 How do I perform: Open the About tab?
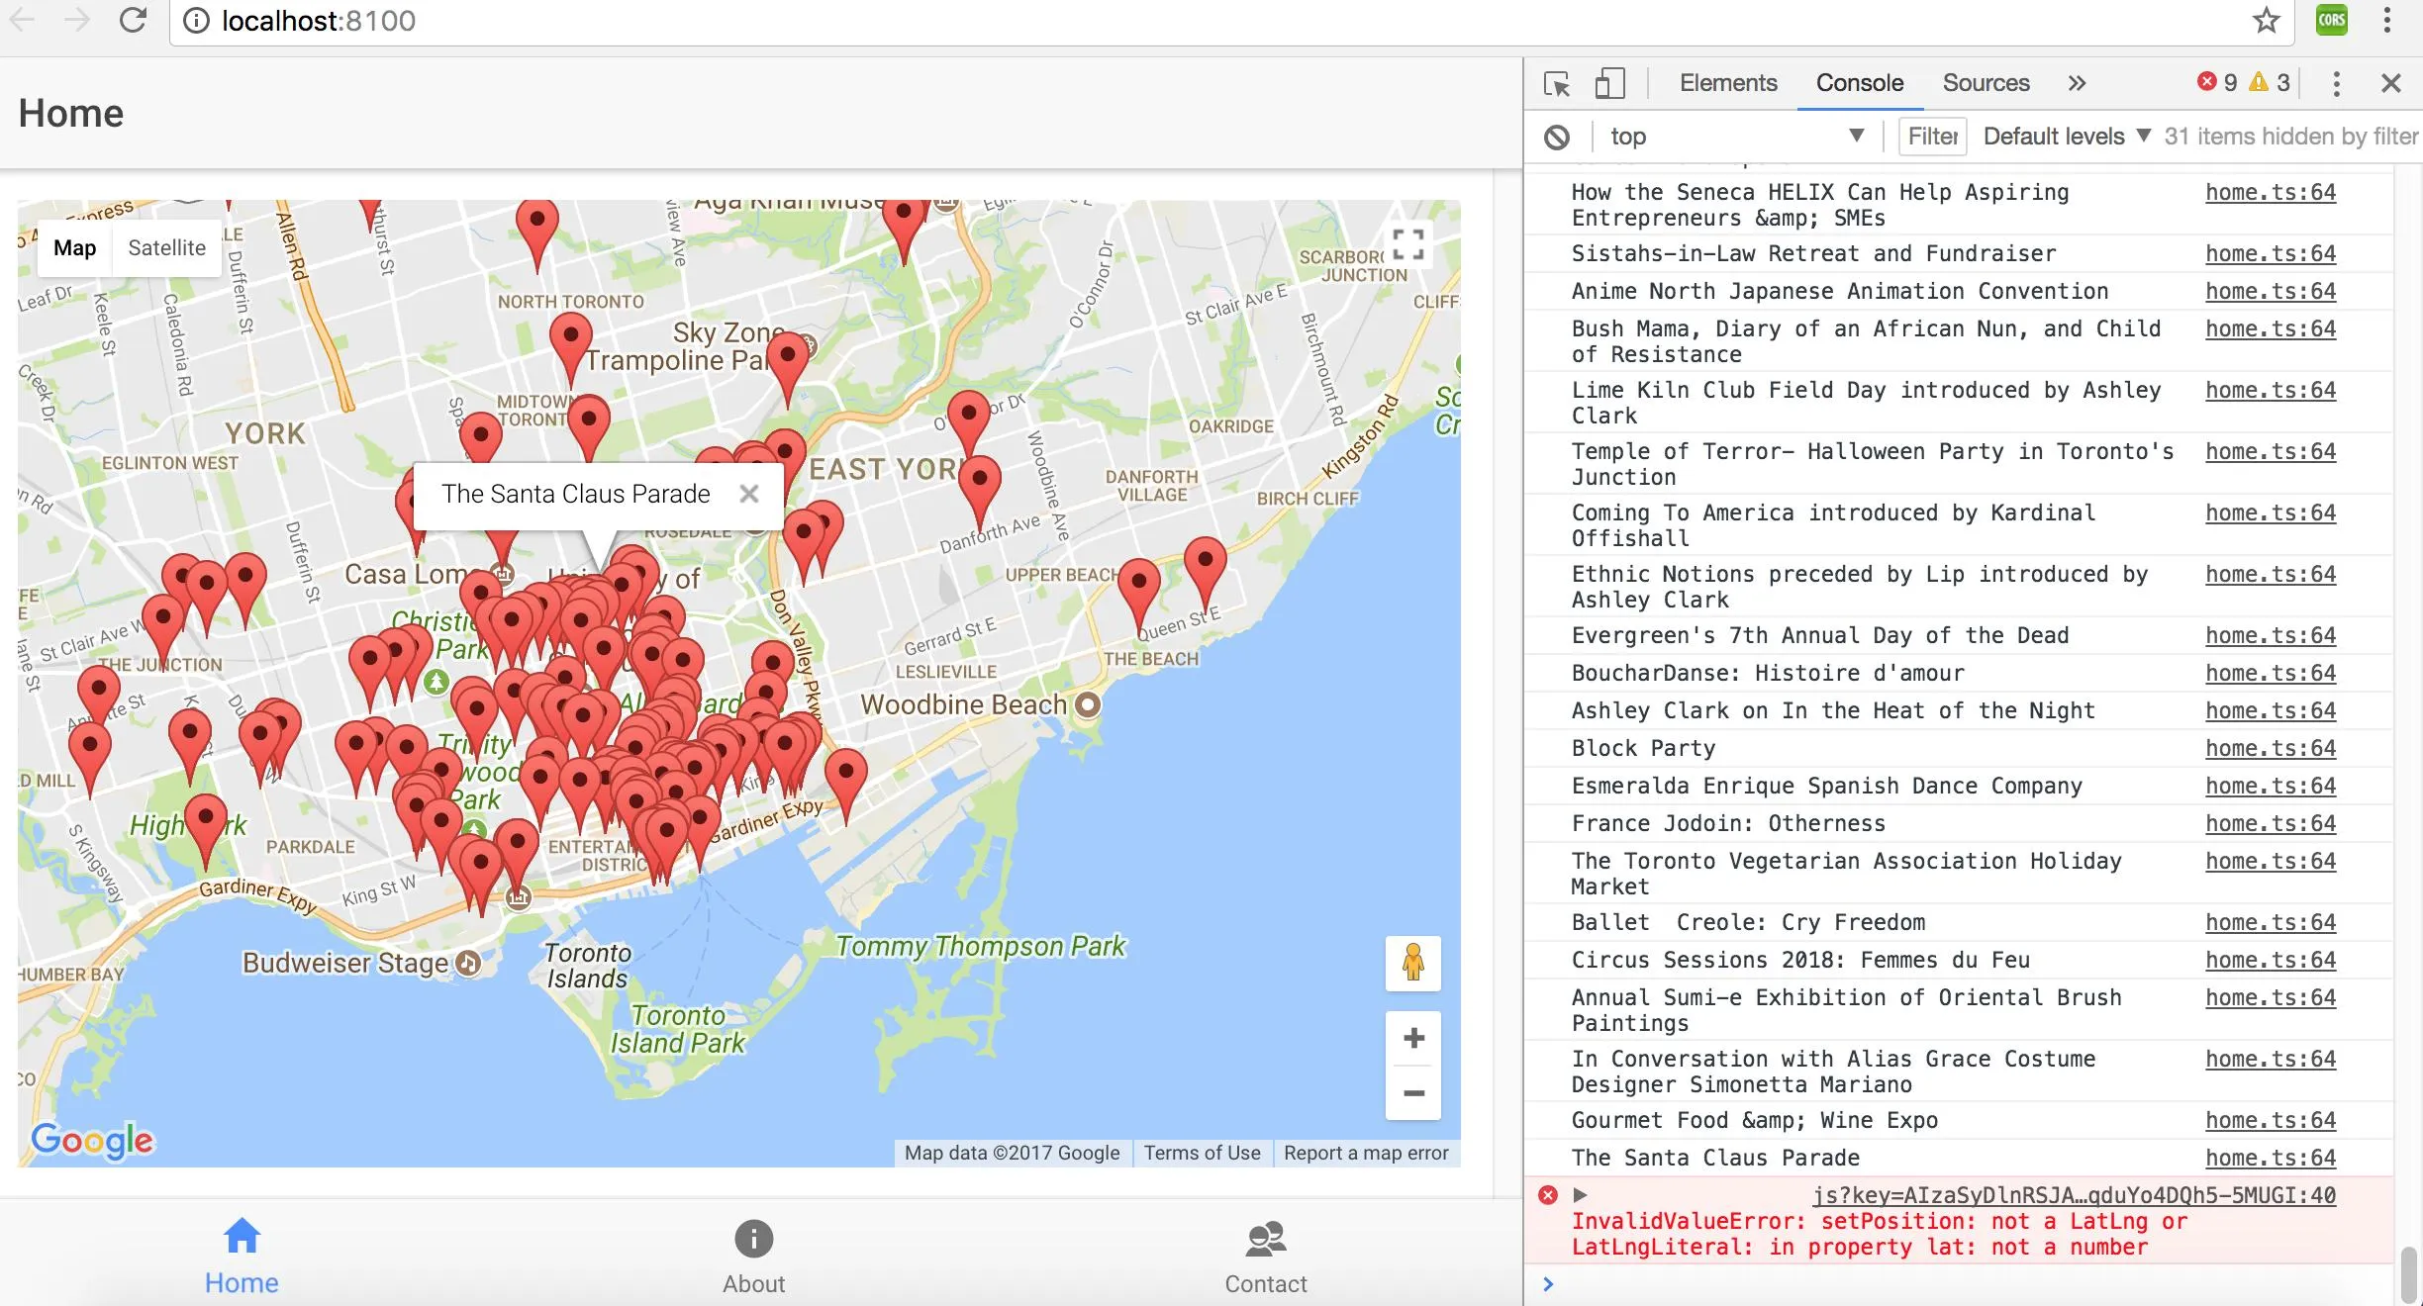tap(753, 1257)
